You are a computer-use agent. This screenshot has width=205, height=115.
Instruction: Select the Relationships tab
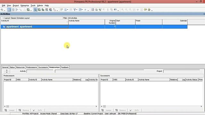click(x=54, y=67)
